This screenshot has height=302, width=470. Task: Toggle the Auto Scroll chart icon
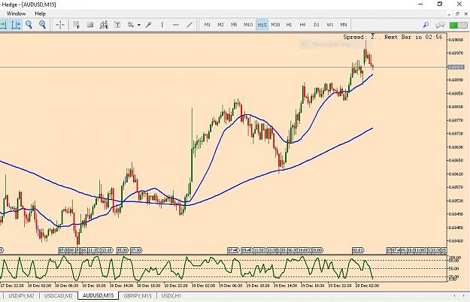[3, 25]
